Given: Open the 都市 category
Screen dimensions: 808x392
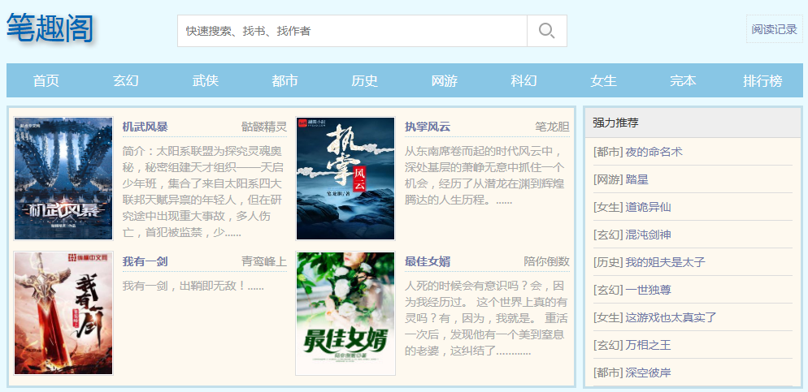Looking at the screenshot, I should pos(285,81).
